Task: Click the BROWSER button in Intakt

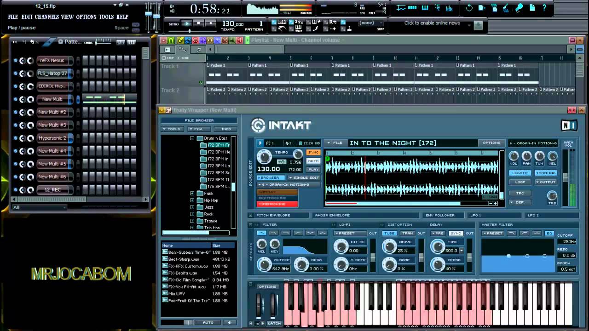Action: click(271, 177)
